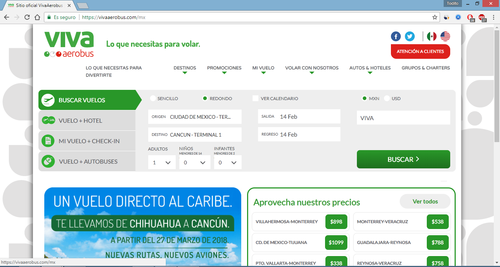The image size is (500, 267).
Task: Click the green padlock secure icon
Action: click(49, 17)
